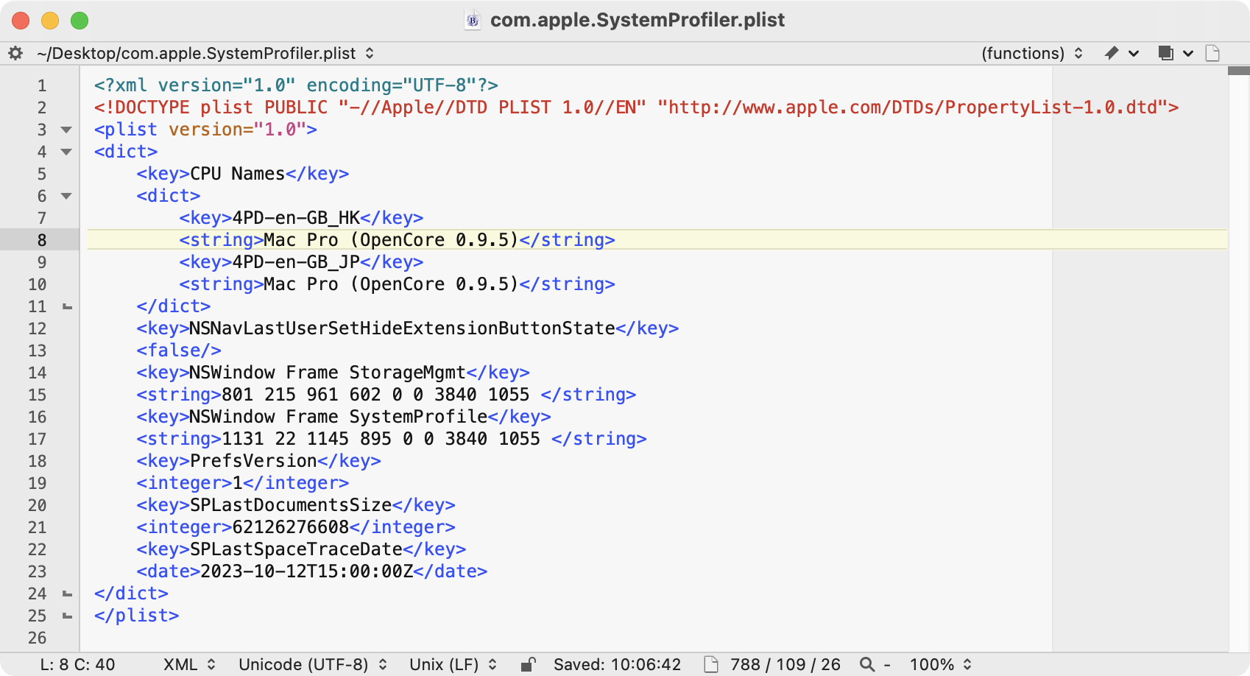The image size is (1250, 676).
Task: Change the Unicode (UTF-8) encoding popup
Action: [x=313, y=664]
